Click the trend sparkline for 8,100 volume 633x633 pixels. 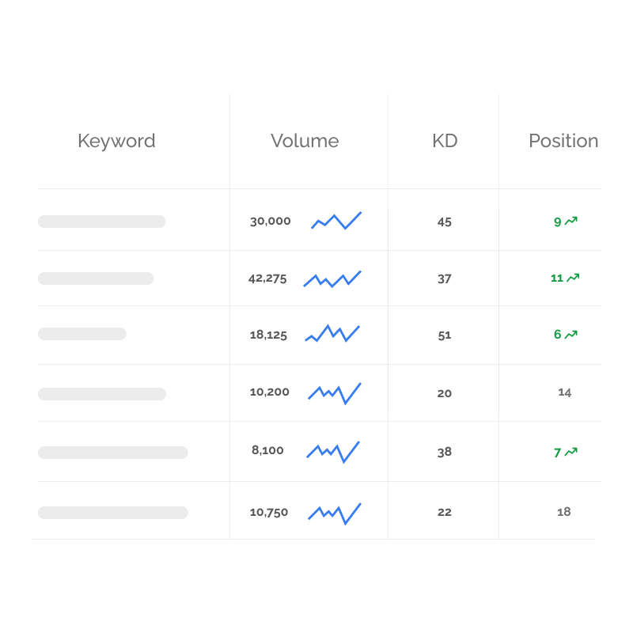[x=333, y=451]
